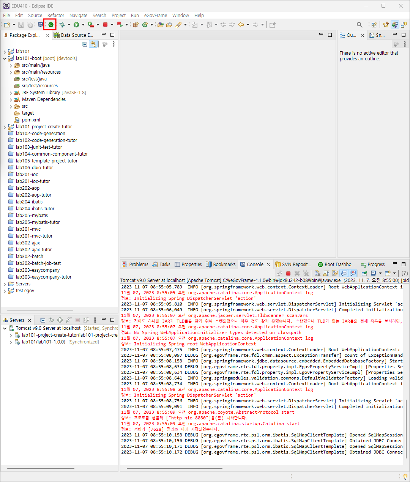410x482 pixels.
Task: Click the Save All icon in main toolbar
Action: tap(30, 25)
